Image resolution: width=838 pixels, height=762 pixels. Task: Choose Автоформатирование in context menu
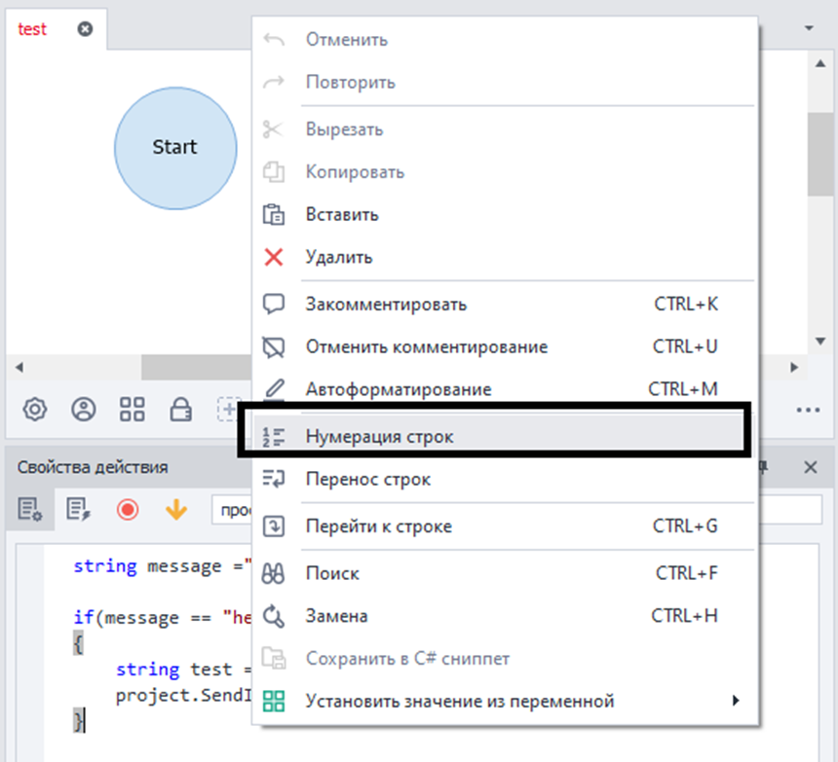pos(399,389)
